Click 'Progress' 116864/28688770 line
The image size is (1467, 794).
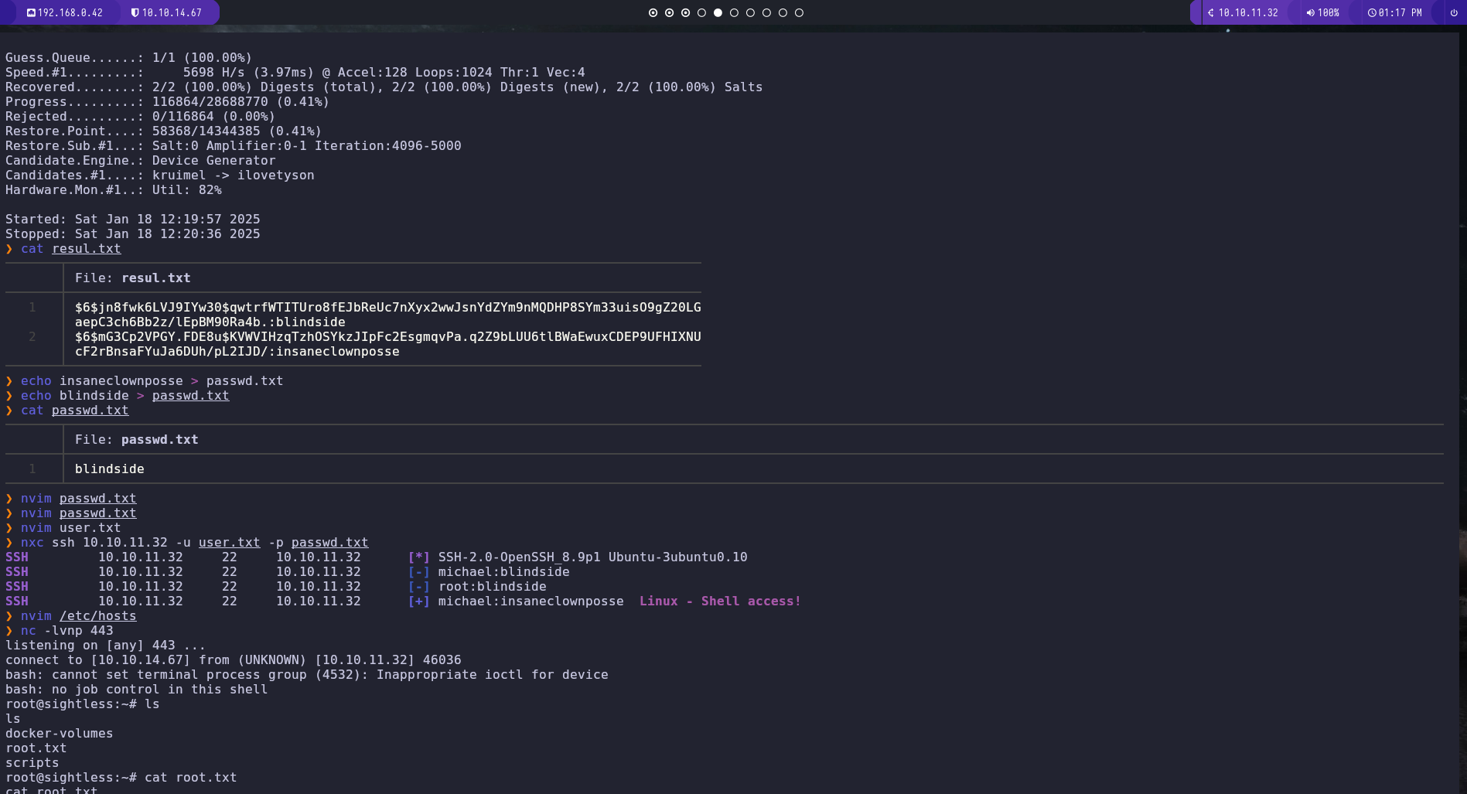coord(168,102)
